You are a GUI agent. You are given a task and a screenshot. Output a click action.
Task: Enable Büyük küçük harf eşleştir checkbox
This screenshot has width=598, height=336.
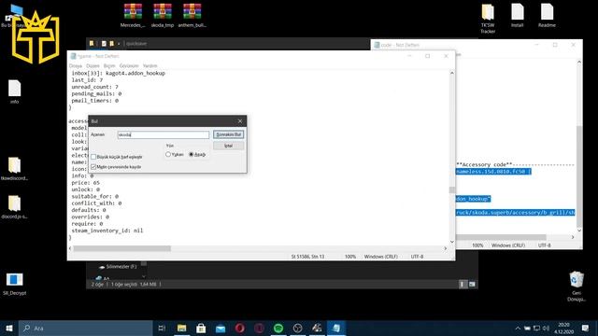93,157
